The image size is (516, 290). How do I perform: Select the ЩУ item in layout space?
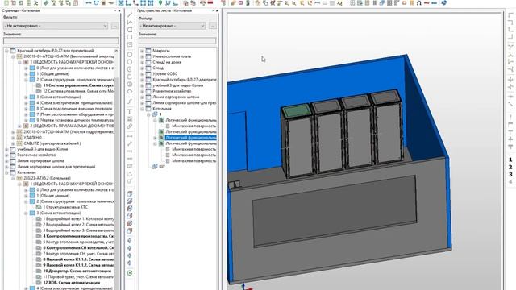click(x=162, y=167)
